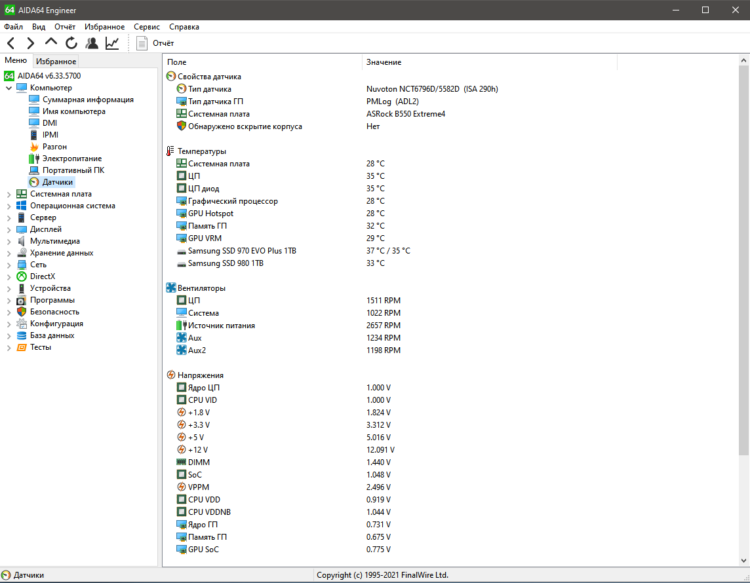
Task: Expand the Хранение данных tree node
Action: point(9,253)
